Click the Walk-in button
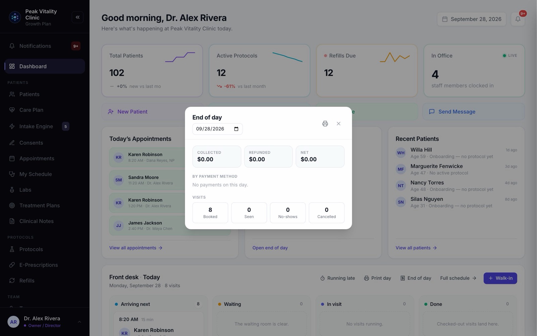The image size is (537, 336). tap(500, 278)
